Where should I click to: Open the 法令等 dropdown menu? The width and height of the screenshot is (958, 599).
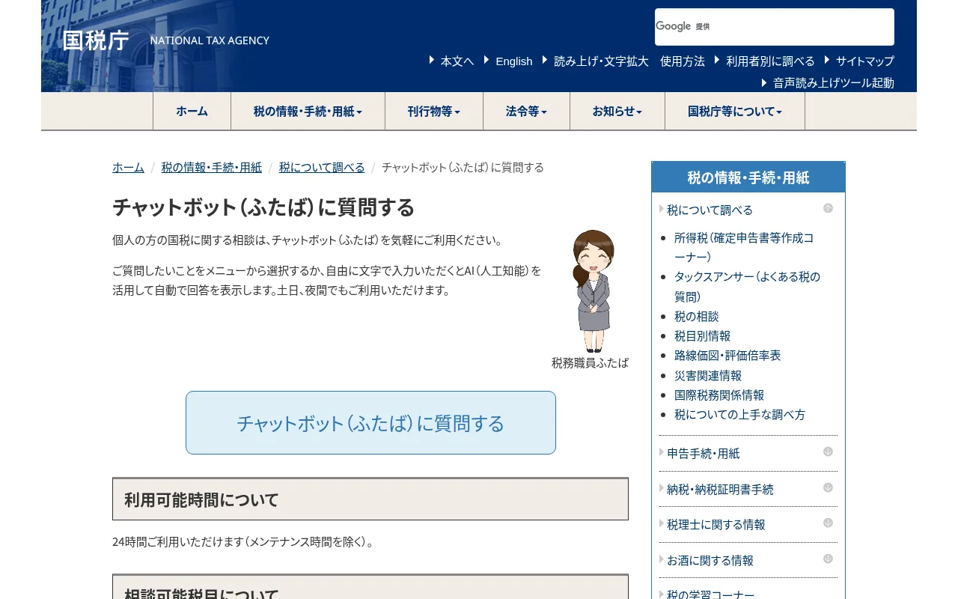tap(526, 112)
